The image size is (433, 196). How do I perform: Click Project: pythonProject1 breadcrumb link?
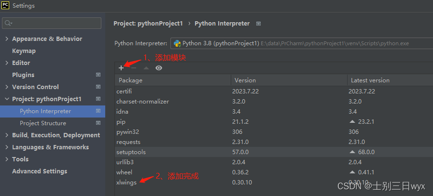(148, 24)
